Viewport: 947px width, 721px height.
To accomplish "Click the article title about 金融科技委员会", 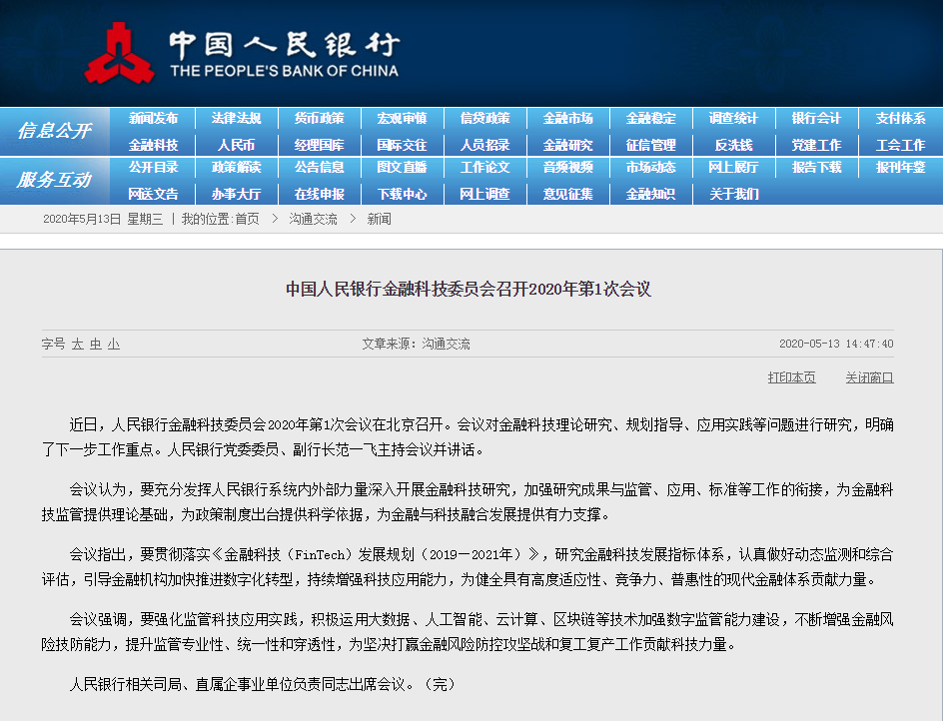I will (x=469, y=290).
